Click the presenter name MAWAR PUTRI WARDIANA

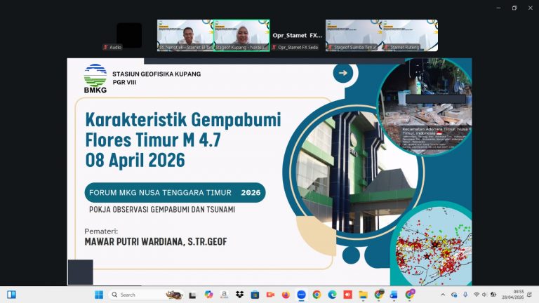pyautogui.click(x=156, y=241)
